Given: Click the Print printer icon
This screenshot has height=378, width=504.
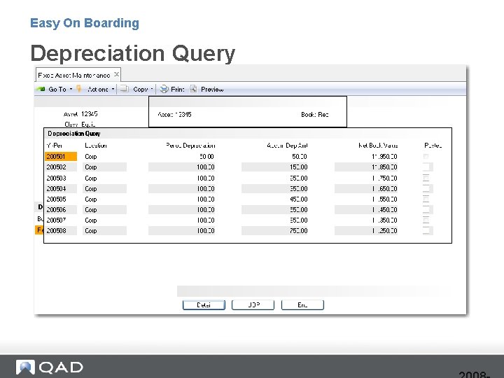Looking at the screenshot, I should click(164, 89).
